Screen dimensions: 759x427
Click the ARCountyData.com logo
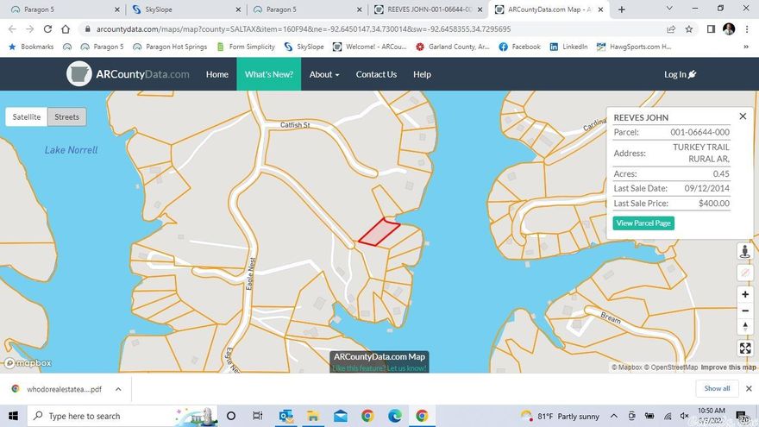[x=128, y=74]
